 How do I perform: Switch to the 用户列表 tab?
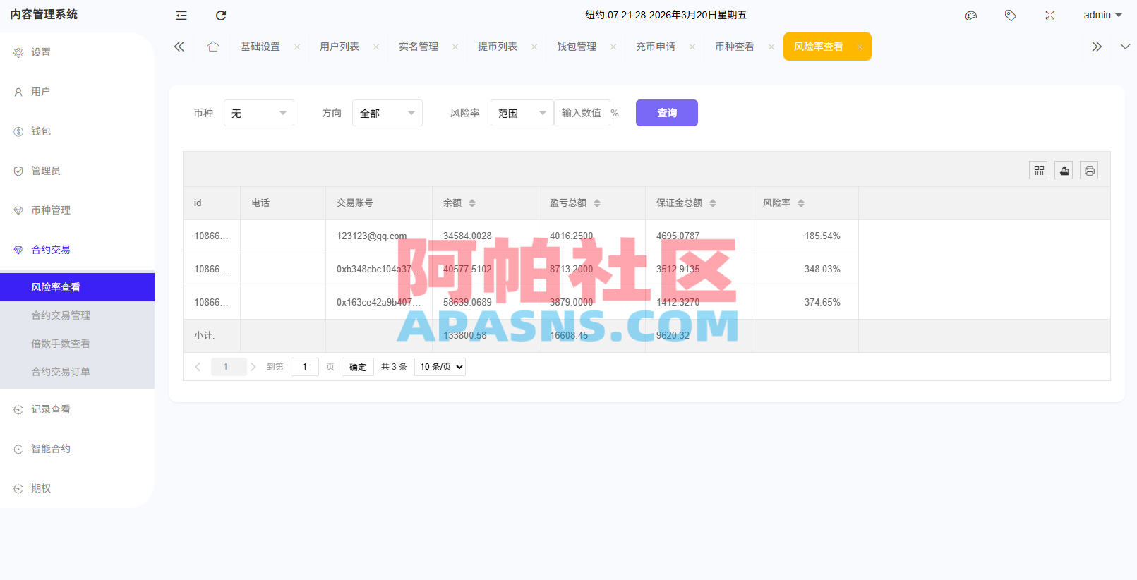point(339,47)
